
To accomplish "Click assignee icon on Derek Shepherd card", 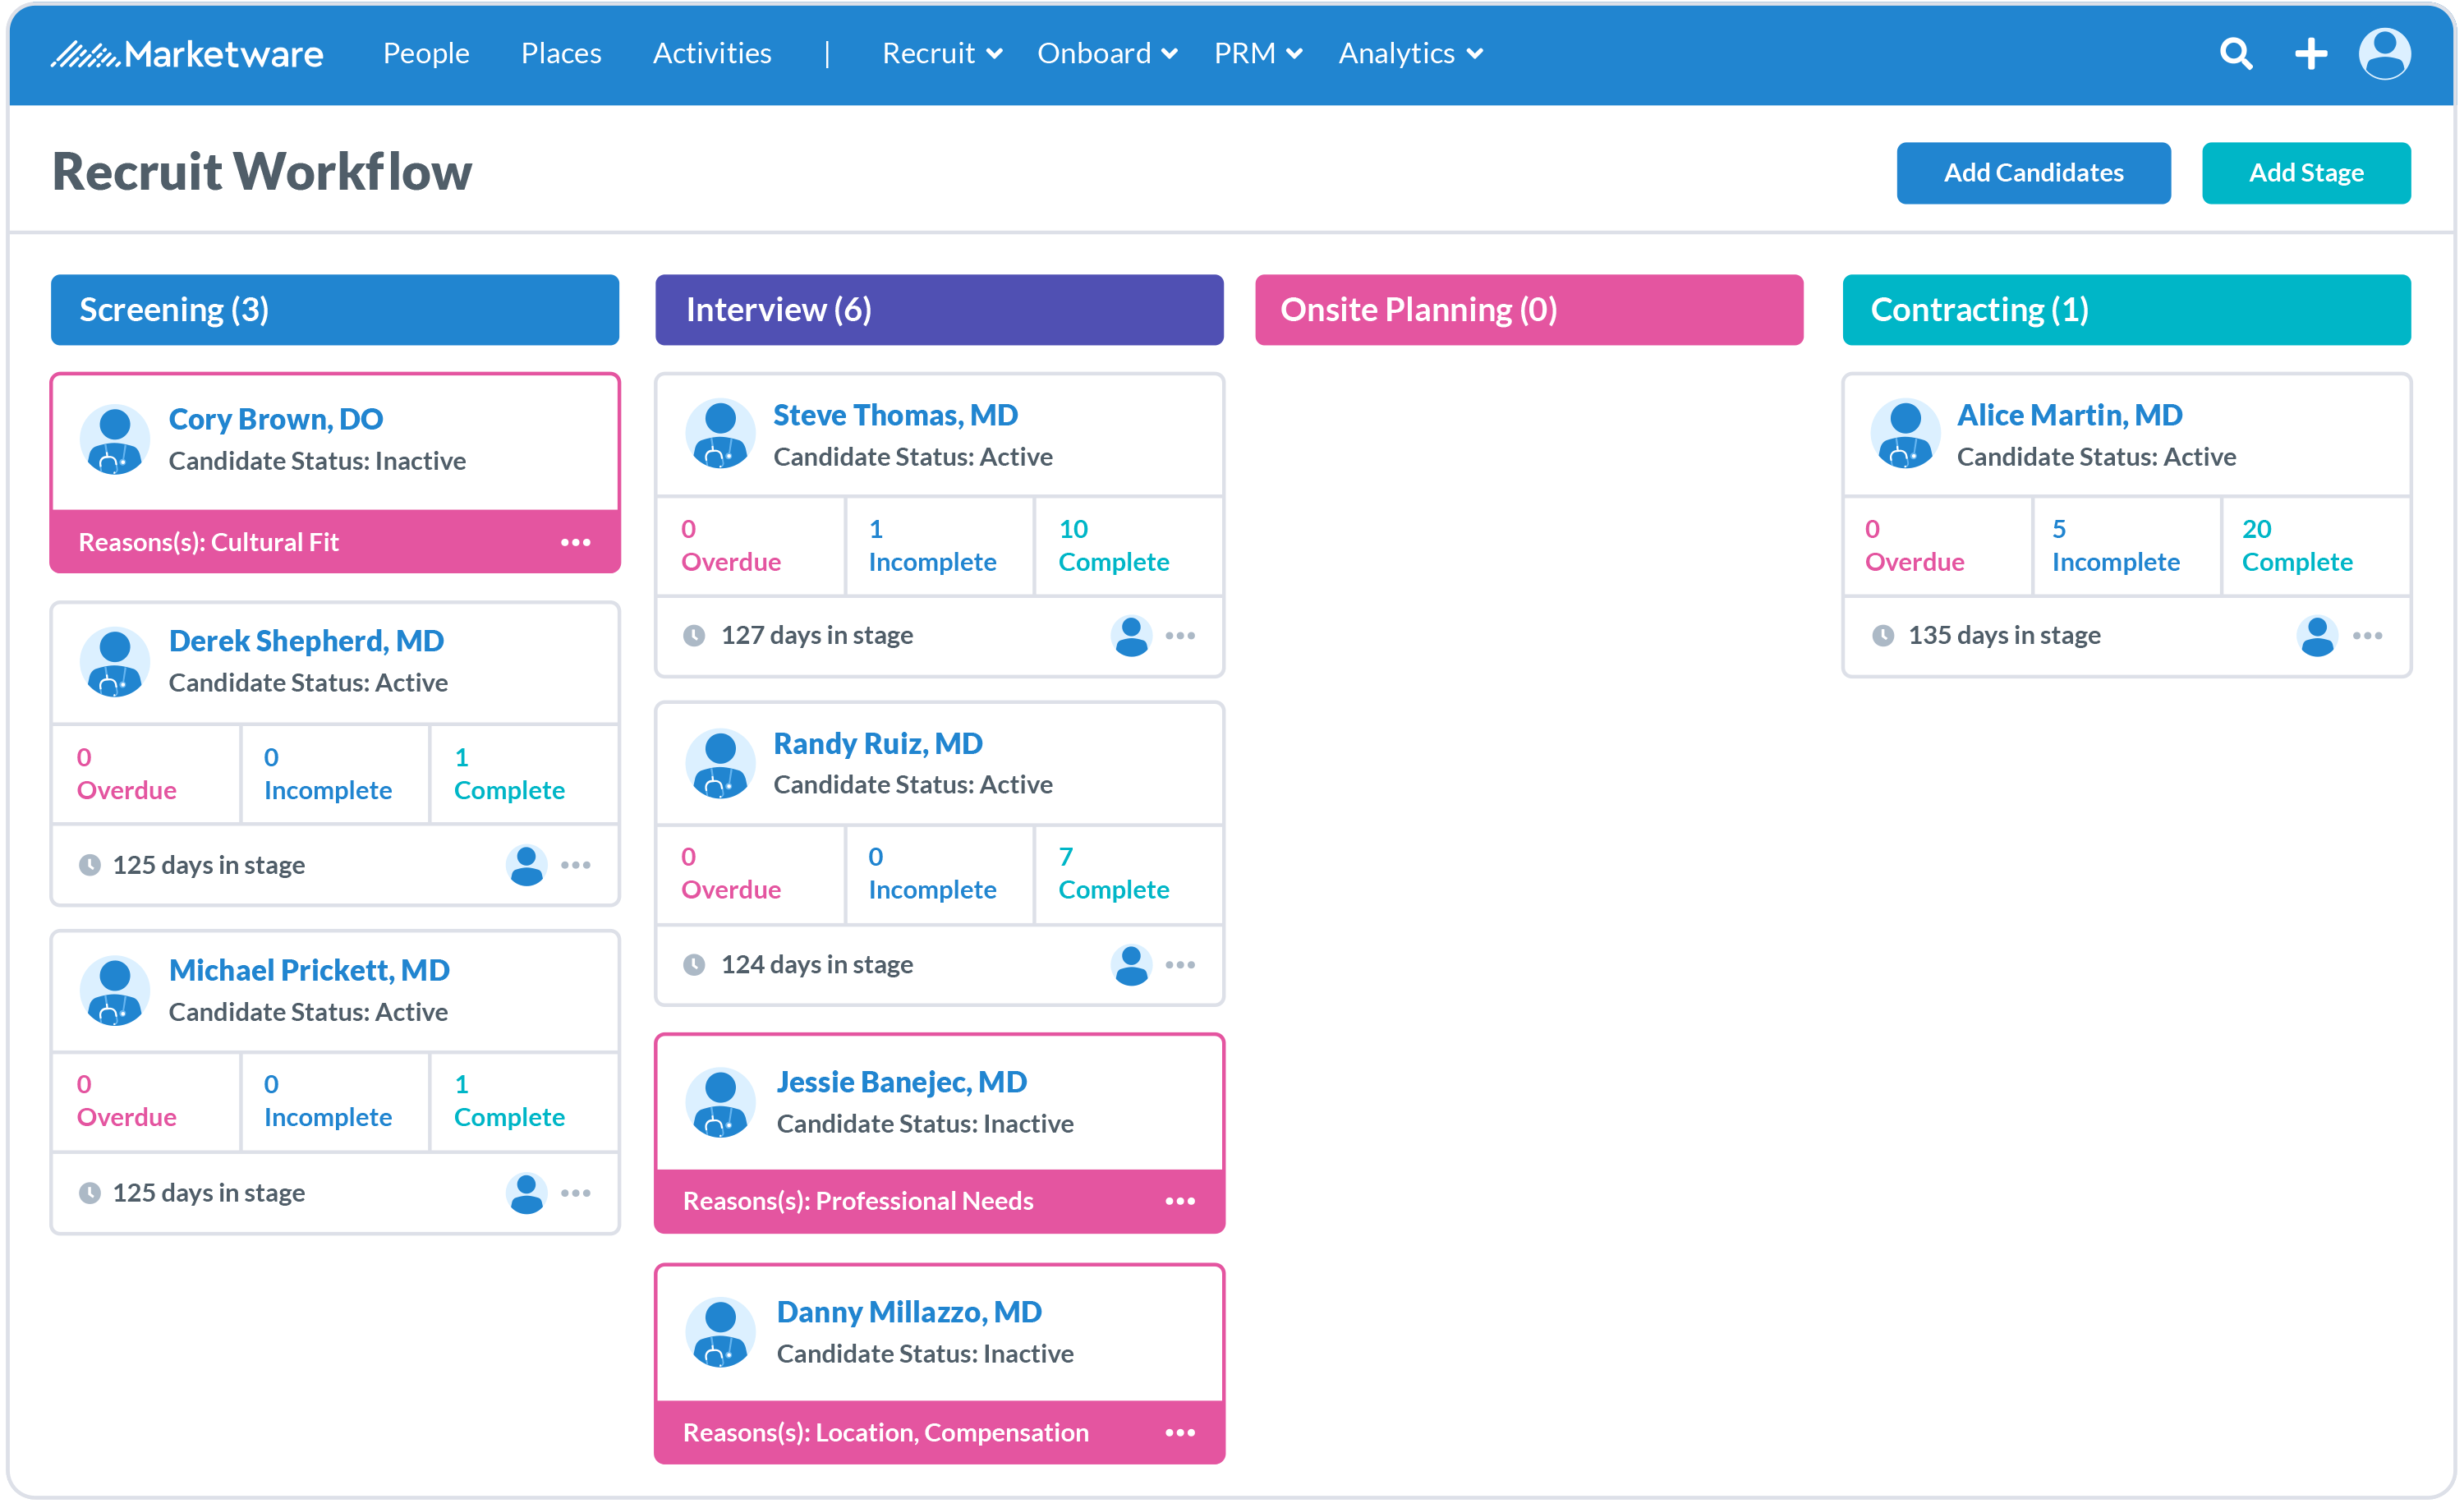I will pos(526,865).
